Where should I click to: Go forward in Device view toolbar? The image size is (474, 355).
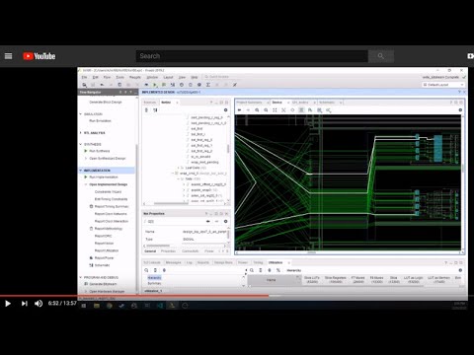coord(248,110)
